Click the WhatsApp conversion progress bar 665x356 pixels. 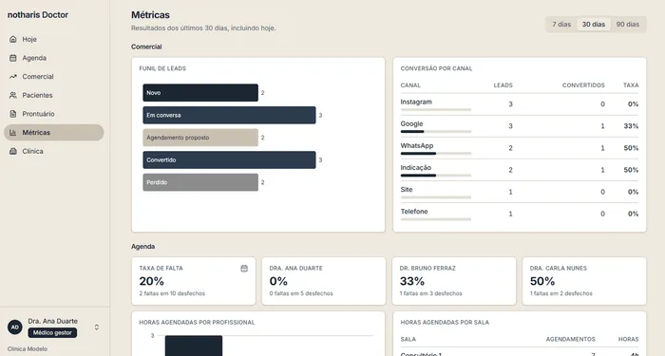click(x=435, y=154)
